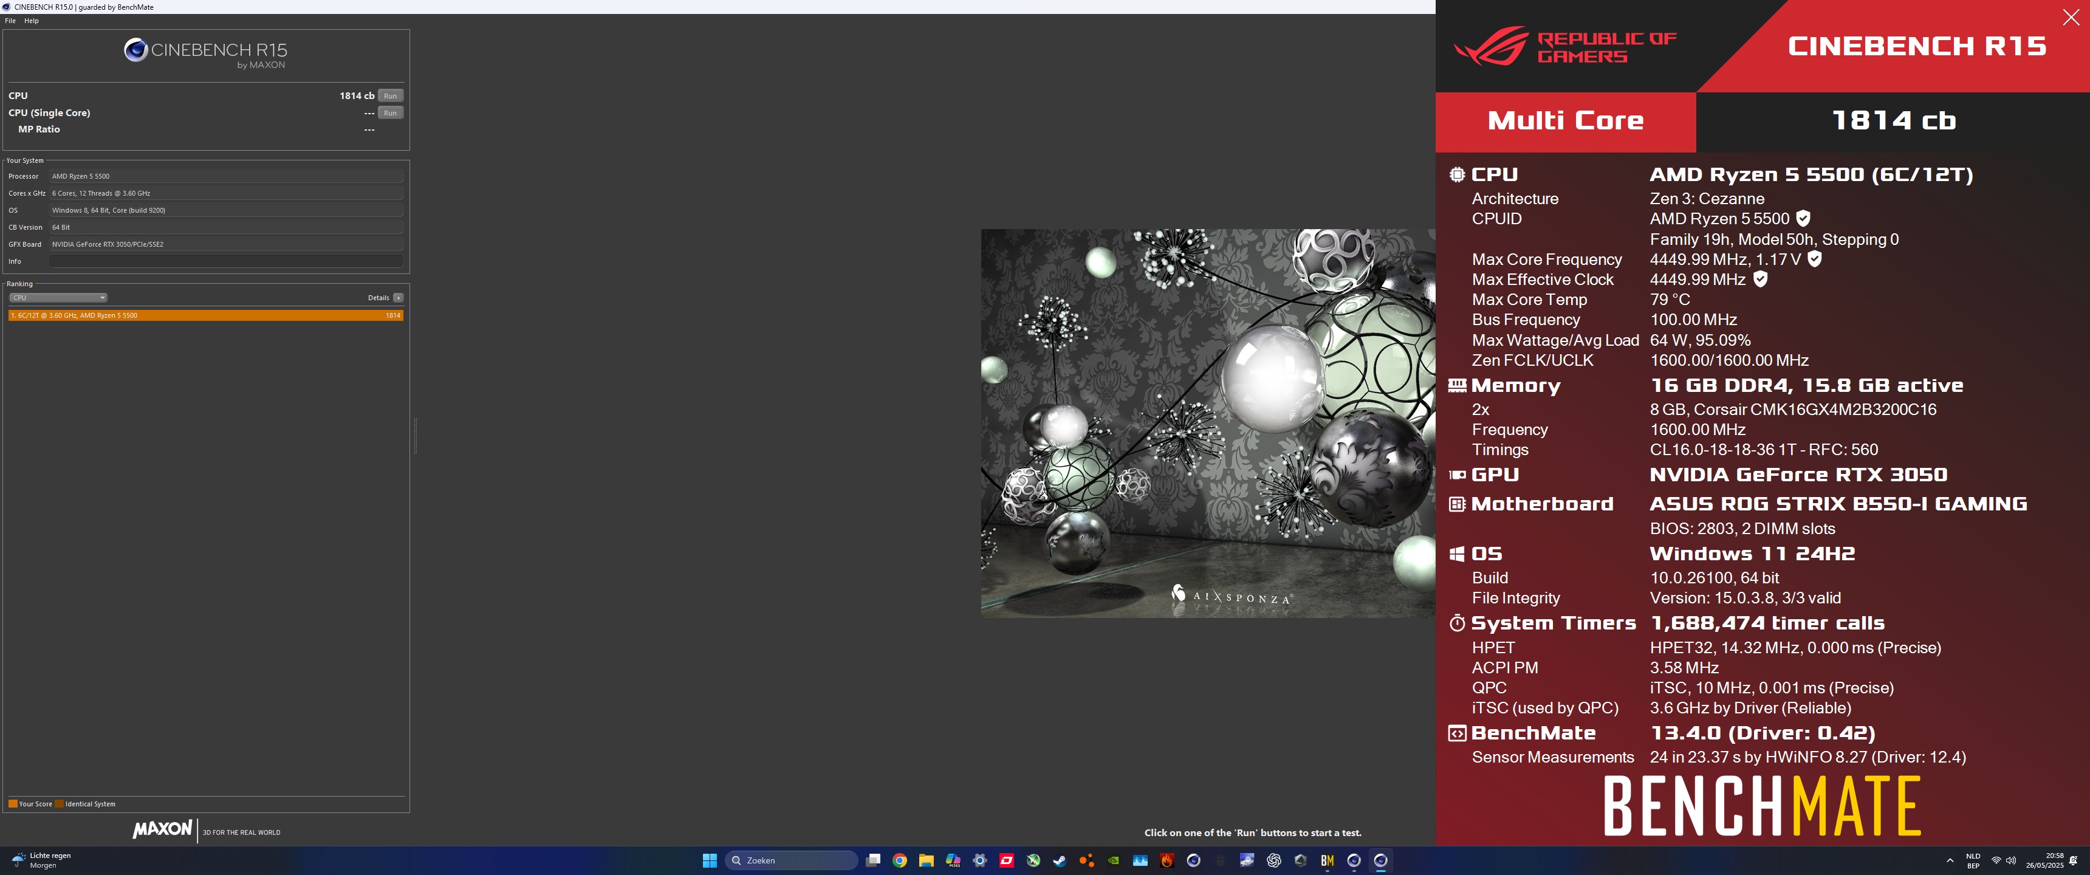Switch to BenchMate BM taskbar icon
Image resolution: width=2090 pixels, height=875 pixels.
[x=1328, y=860]
